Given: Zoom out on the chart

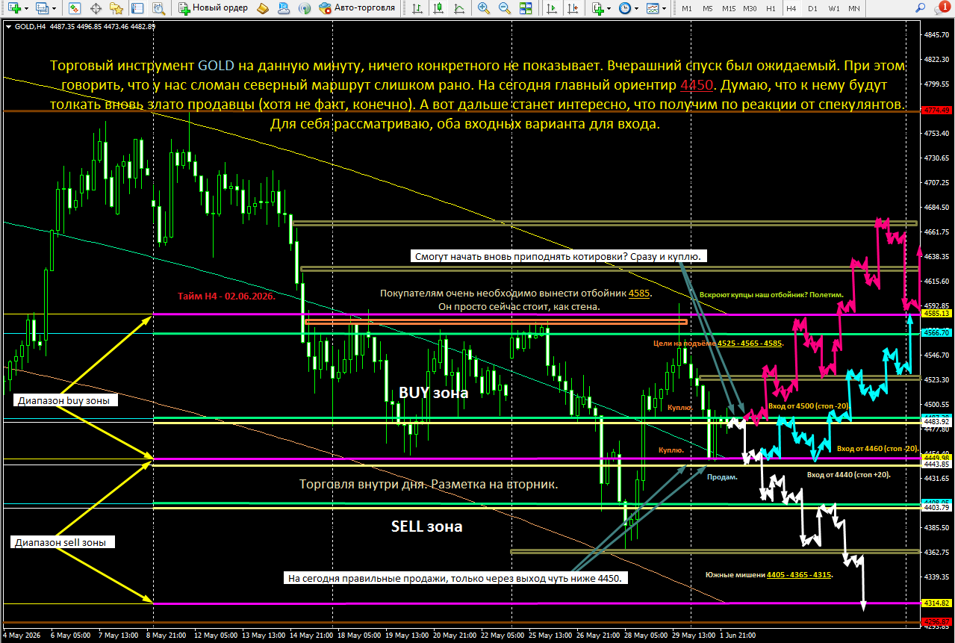Looking at the screenshot, I should pos(505,8).
